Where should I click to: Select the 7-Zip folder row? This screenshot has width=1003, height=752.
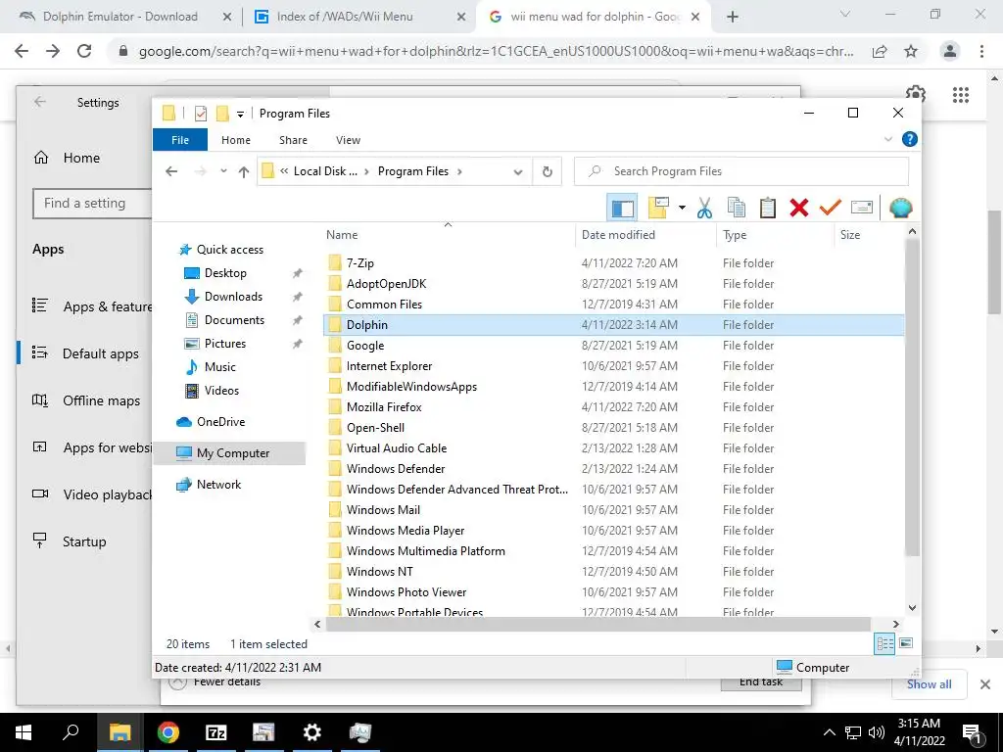613,262
